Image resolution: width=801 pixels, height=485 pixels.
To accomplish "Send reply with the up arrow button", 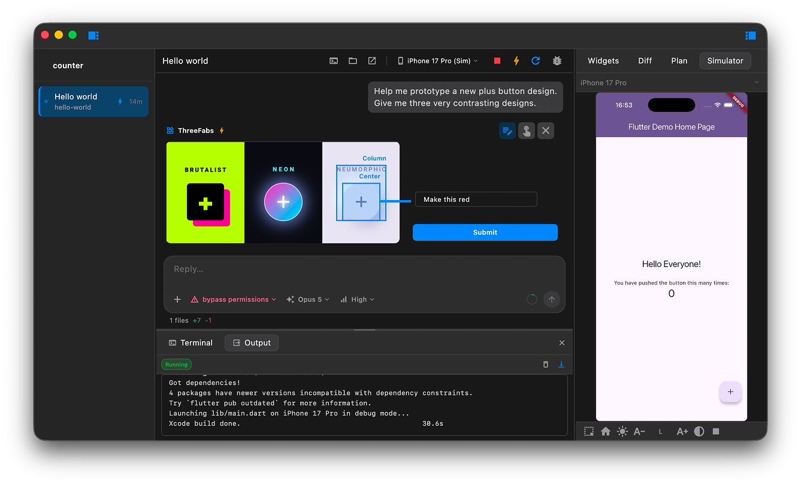I will (x=551, y=299).
